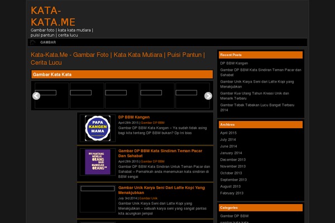
Task: Open the July 2014 archive
Action: (x=228, y=139)
